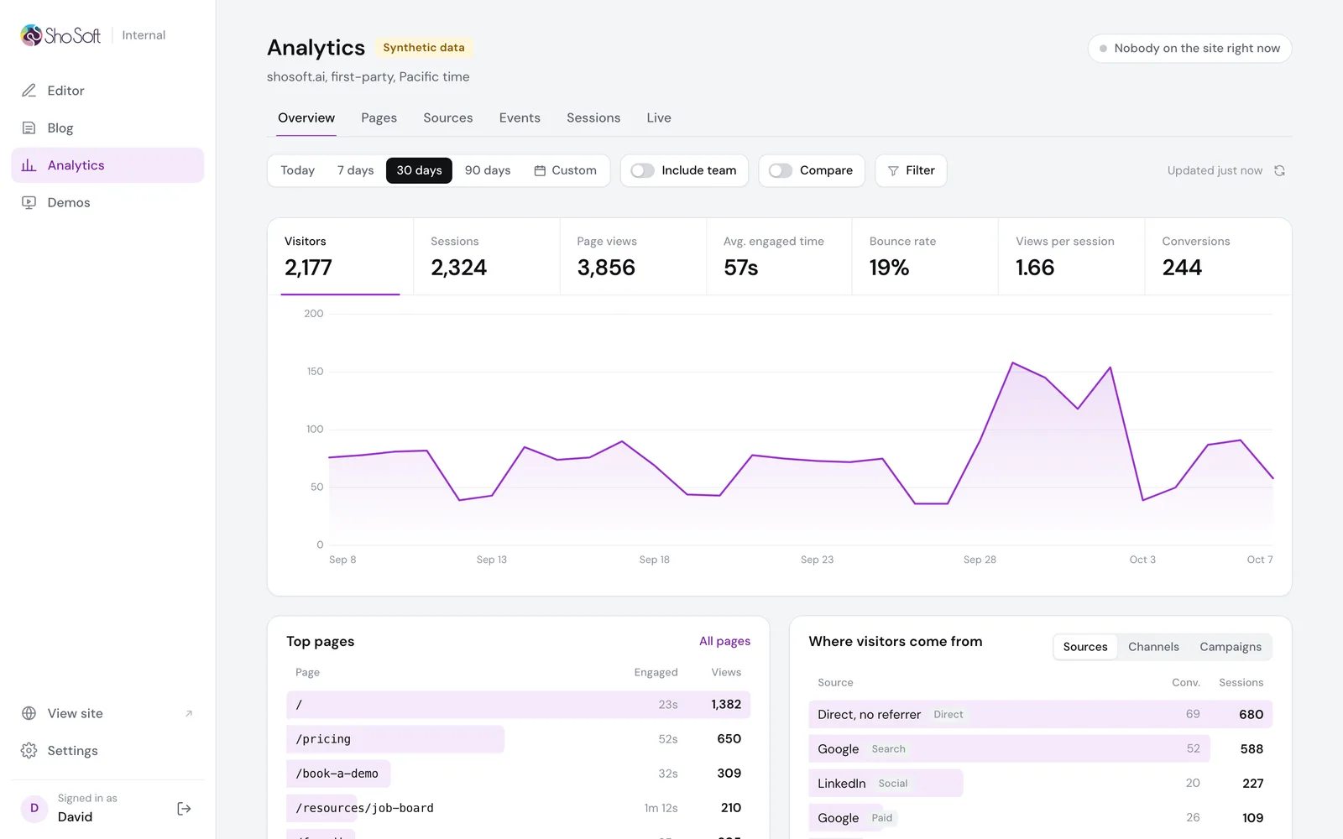Select the Campaigns segment in visitors panel

1231,647
